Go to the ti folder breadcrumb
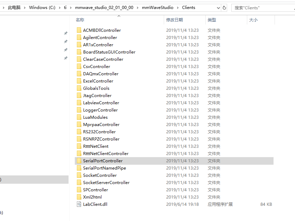This screenshot has height=221, width=295. (x=65, y=8)
